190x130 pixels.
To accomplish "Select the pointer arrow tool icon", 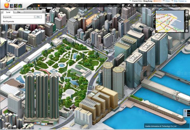I will click(x=134, y=5).
